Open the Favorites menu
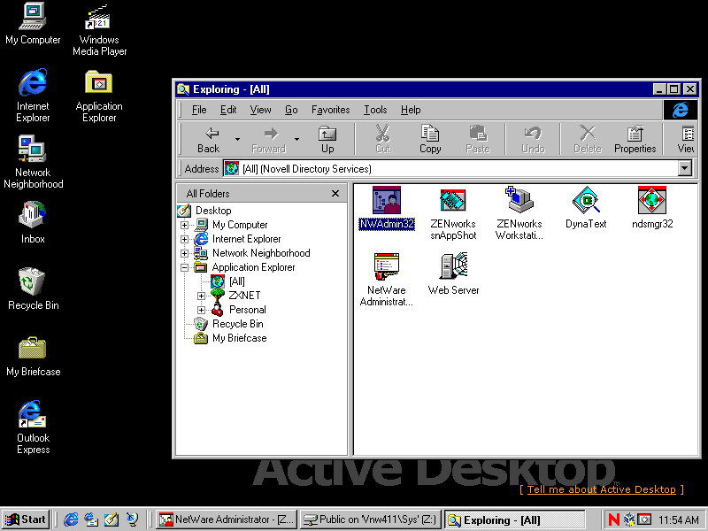 click(330, 110)
